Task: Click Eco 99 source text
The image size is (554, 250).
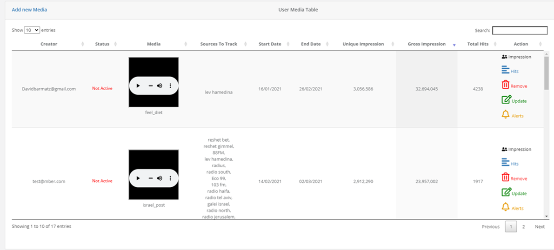Action: pyautogui.click(x=219, y=178)
